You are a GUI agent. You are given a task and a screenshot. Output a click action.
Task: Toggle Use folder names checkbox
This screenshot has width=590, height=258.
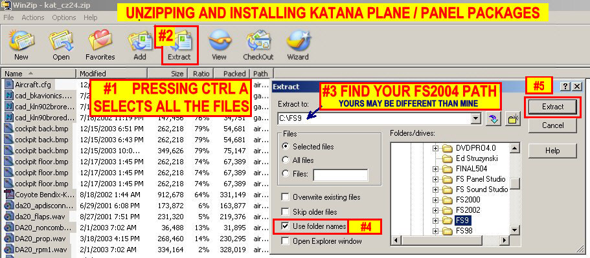[x=286, y=226]
